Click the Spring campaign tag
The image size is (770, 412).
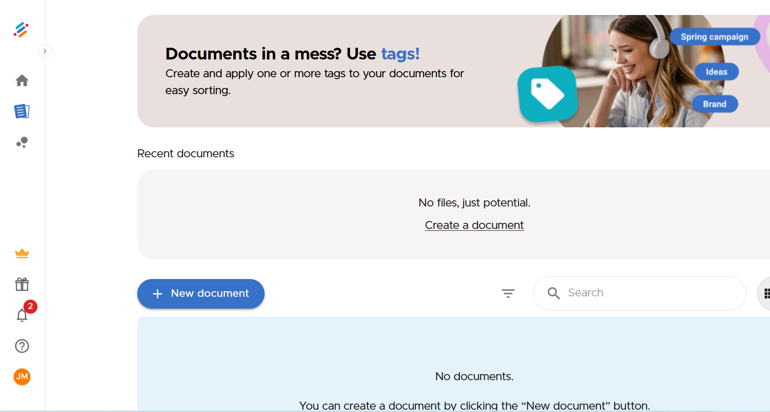(x=714, y=37)
